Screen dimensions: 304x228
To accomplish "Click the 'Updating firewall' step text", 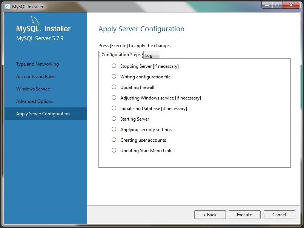I will pos(137,87).
